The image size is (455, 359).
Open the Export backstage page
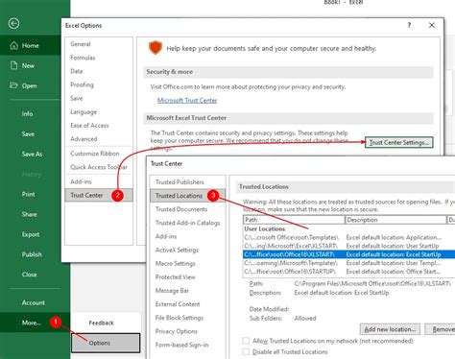[x=31, y=234]
